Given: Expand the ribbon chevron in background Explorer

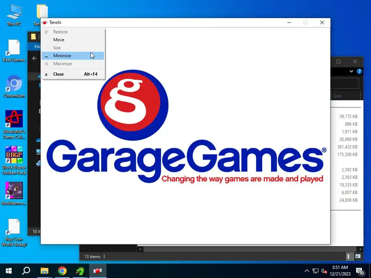Looking at the screenshot, I should 351,71.
